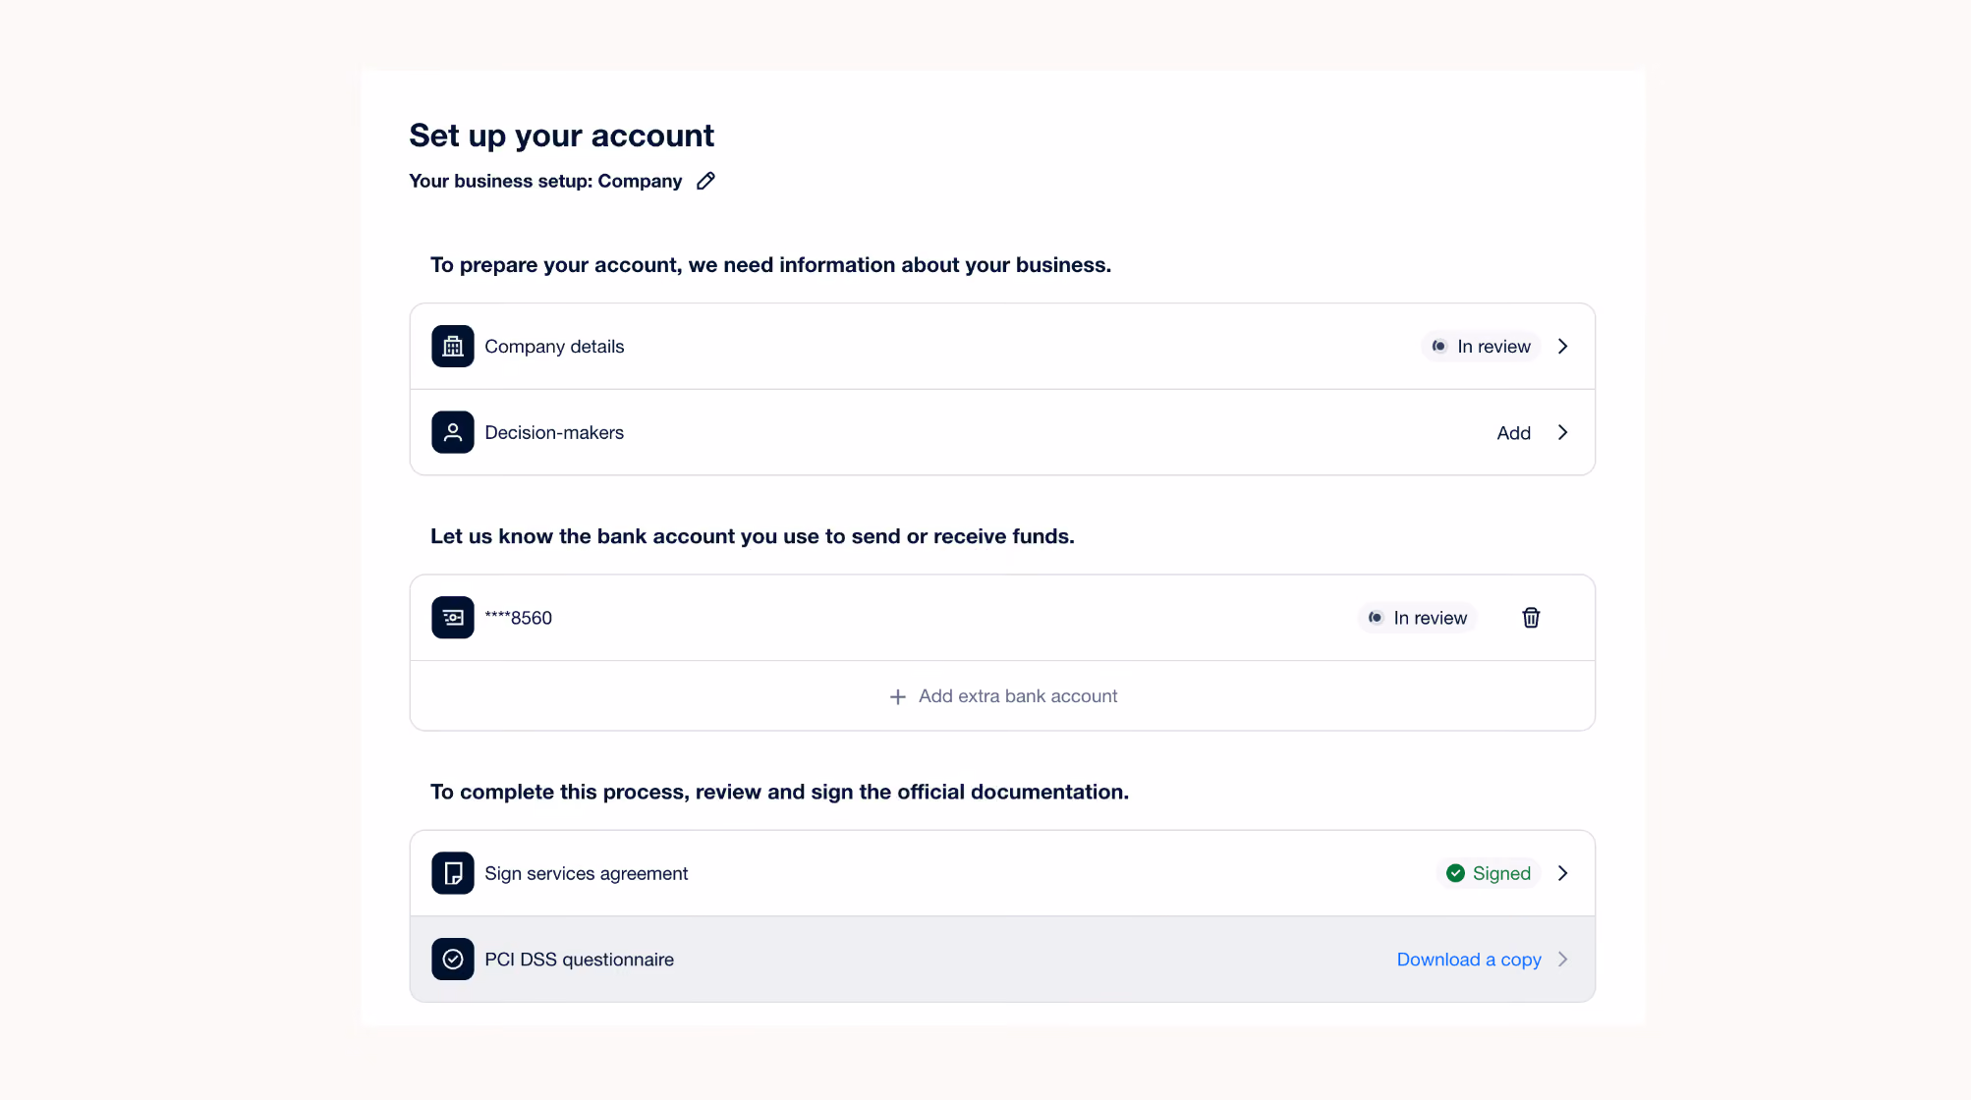Delete bank account ending 8560

pos(1531,618)
